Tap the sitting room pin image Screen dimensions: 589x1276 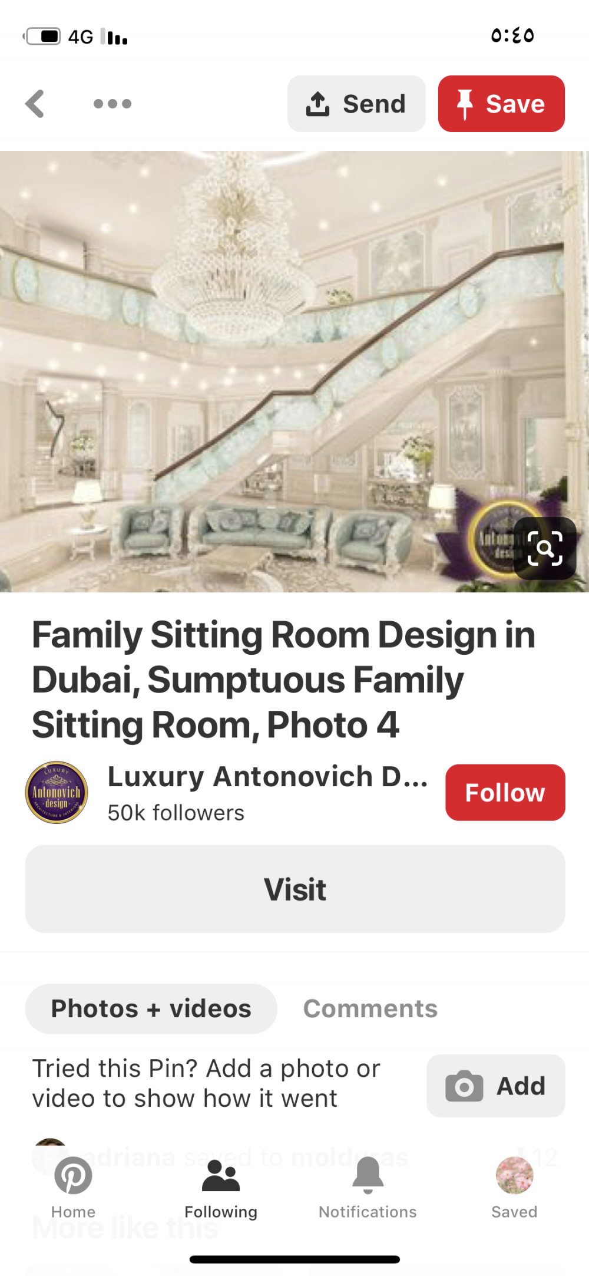click(294, 371)
